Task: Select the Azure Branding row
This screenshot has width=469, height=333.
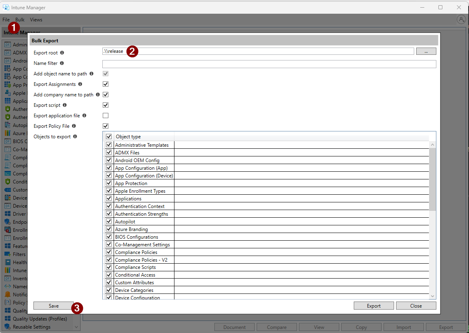Action: (x=267, y=229)
